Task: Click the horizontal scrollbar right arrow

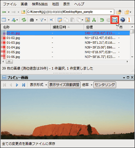Action: click(x=127, y=61)
